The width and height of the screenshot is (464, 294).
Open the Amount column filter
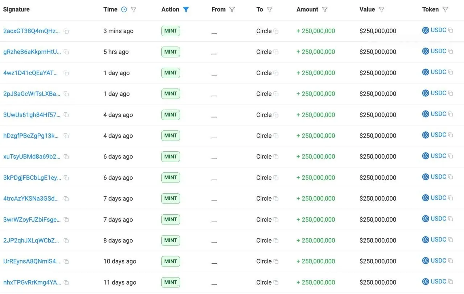pos(325,10)
